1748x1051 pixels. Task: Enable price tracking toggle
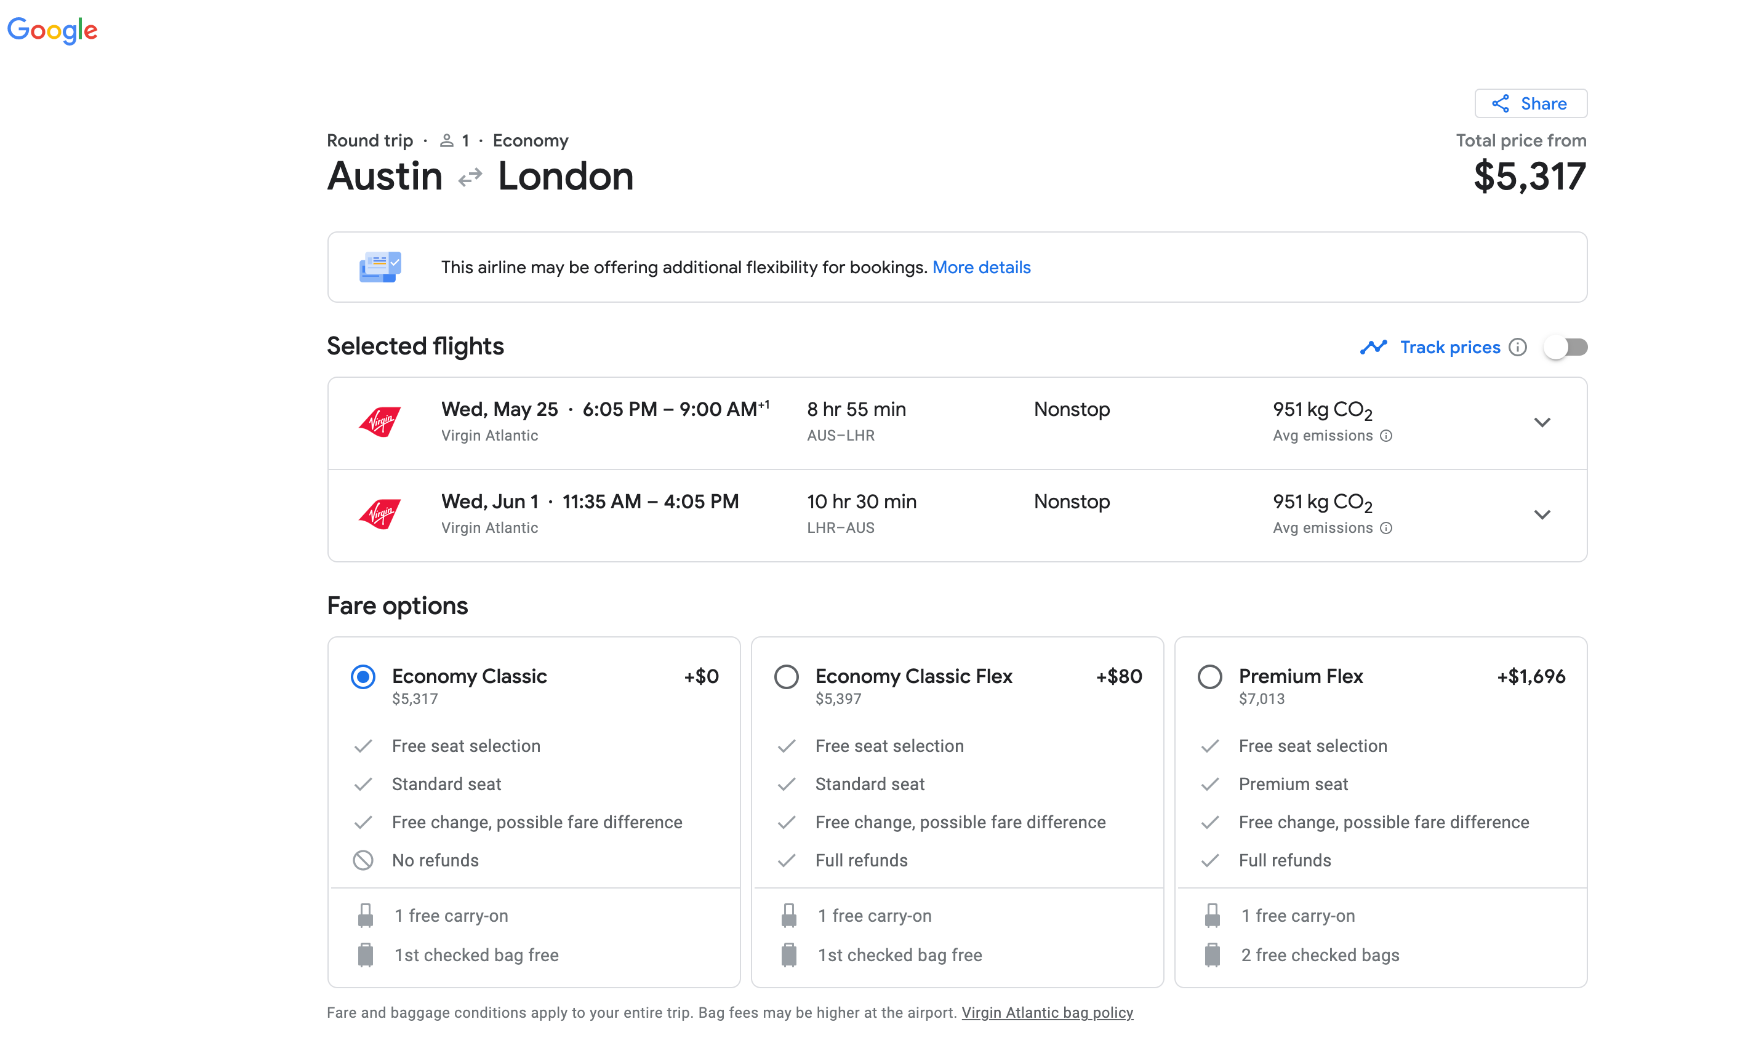click(x=1565, y=347)
